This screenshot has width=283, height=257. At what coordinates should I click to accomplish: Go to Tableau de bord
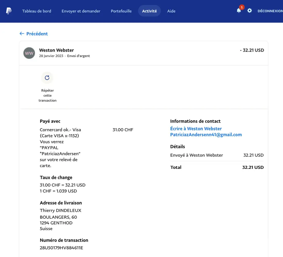coord(37,11)
